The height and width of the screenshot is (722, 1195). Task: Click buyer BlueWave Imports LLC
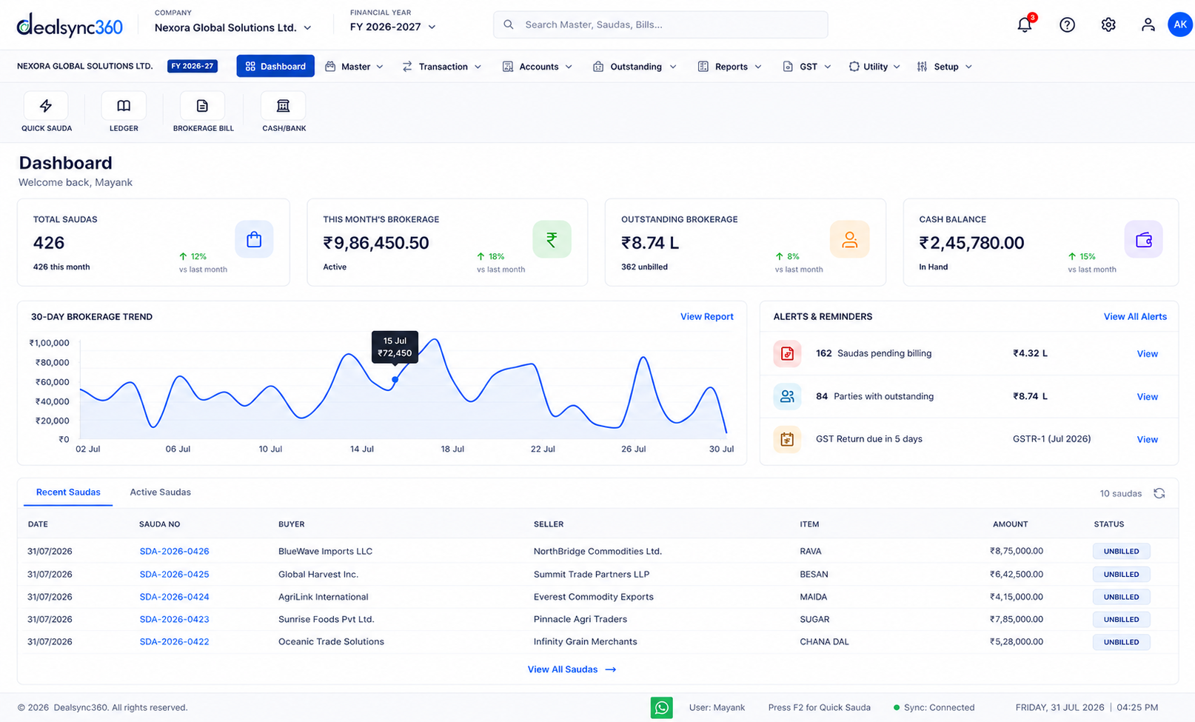coord(325,551)
